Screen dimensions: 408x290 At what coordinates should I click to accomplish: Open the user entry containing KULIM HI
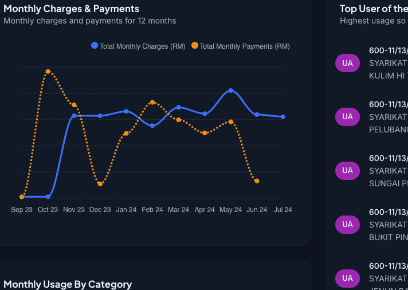click(x=388, y=62)
